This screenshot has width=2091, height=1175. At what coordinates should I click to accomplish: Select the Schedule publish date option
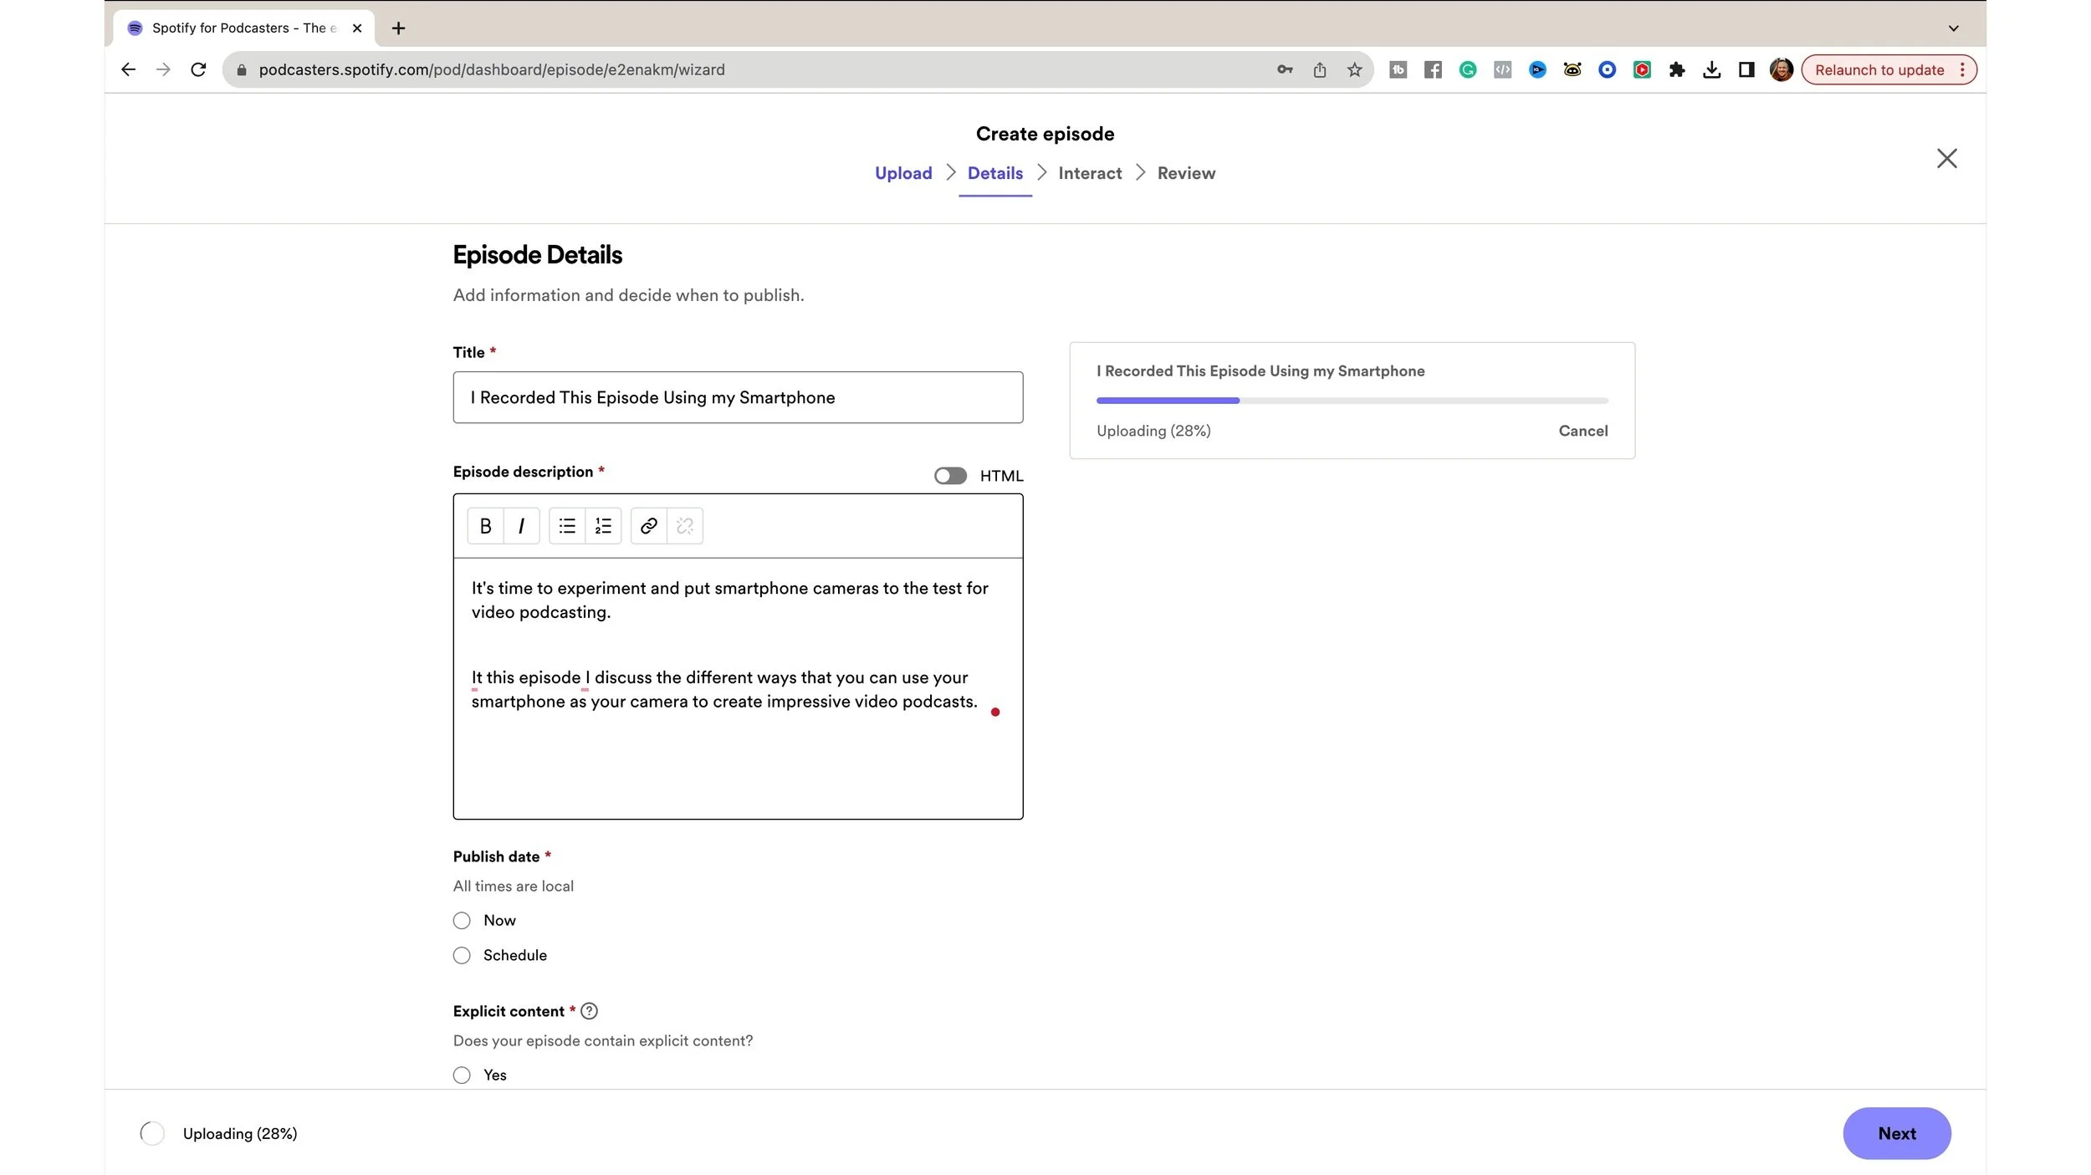(x=462, y=956)
